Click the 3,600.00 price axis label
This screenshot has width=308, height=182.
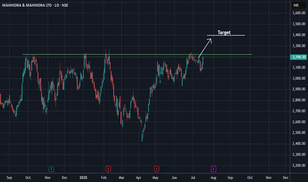[299, 13]
